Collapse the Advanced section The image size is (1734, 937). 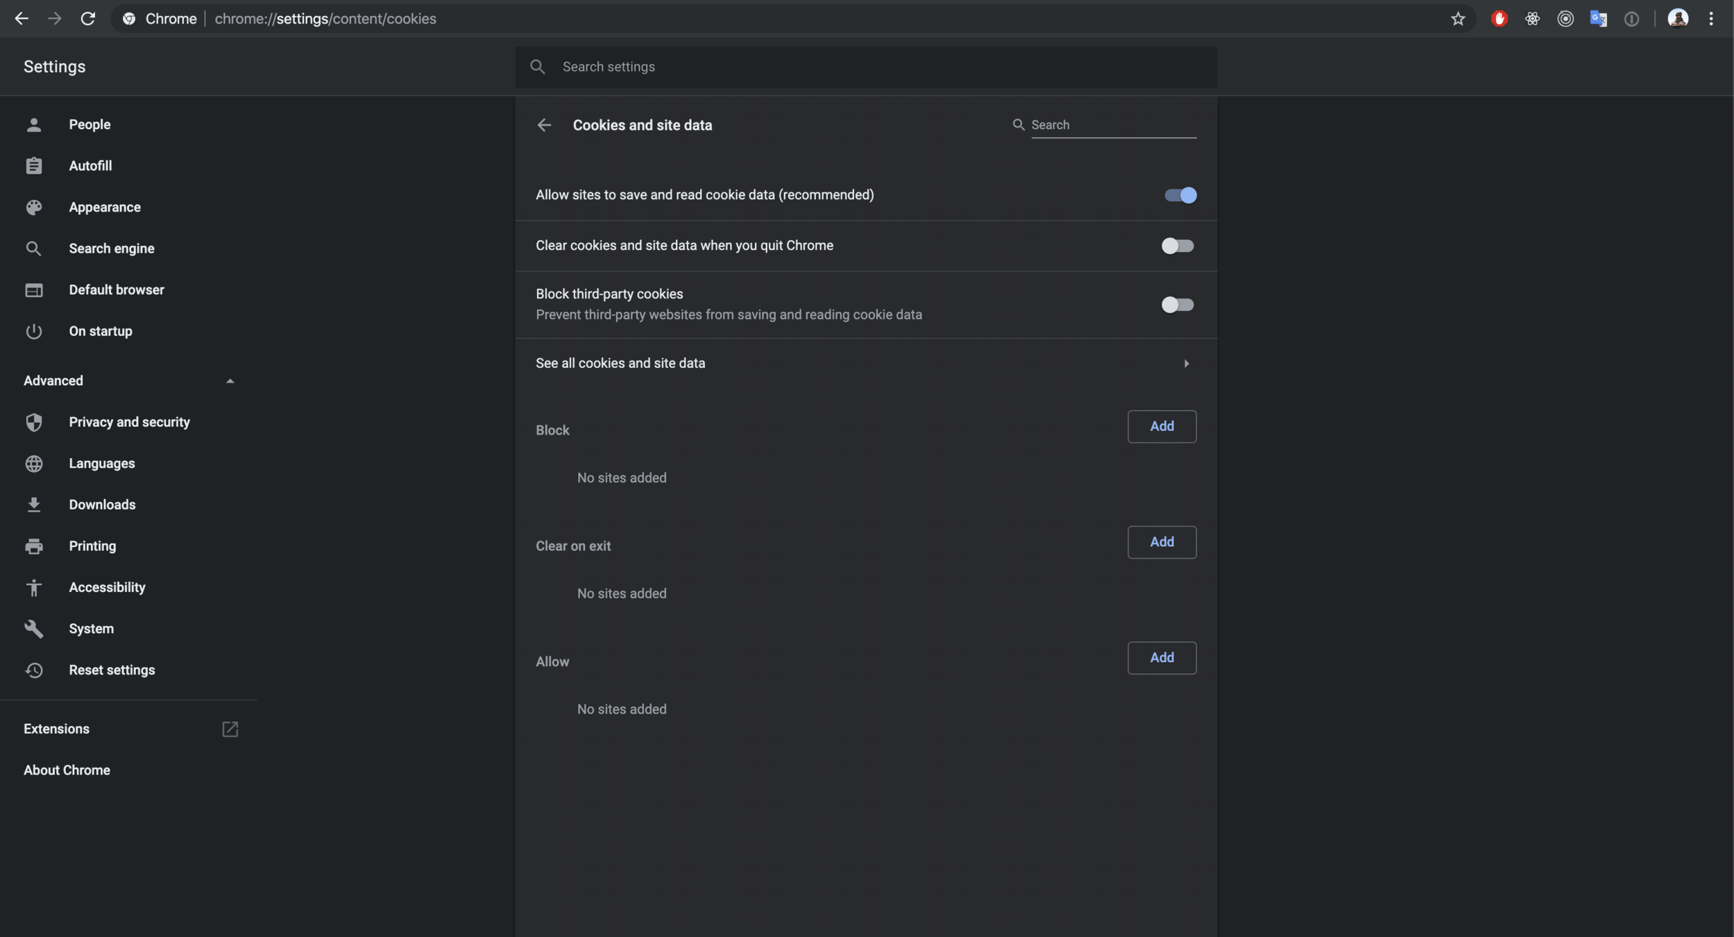click(230, 380)
